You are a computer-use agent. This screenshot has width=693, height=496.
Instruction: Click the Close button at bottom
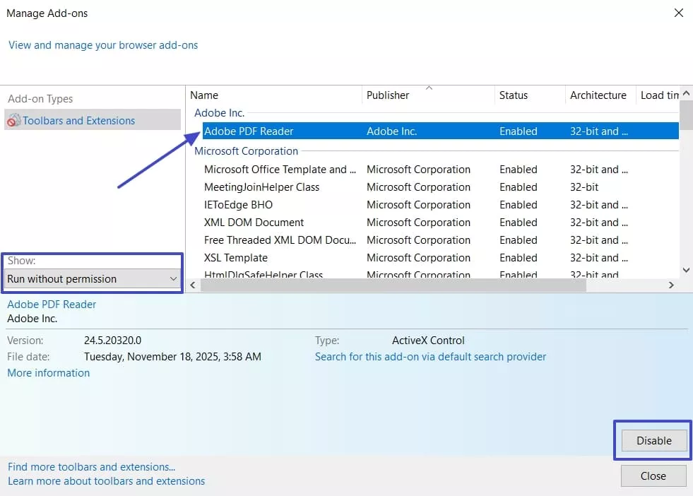click(x=653, y=476)
